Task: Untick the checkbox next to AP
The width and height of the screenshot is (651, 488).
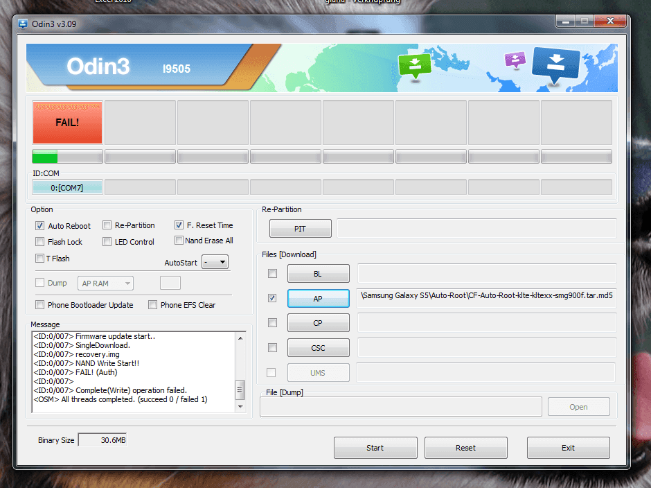Action: point(272,299)
